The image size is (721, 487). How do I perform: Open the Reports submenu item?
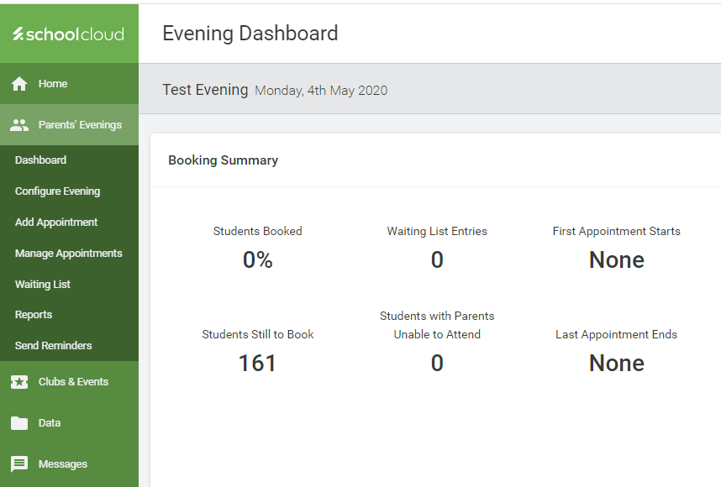click(x=34, y=315)
